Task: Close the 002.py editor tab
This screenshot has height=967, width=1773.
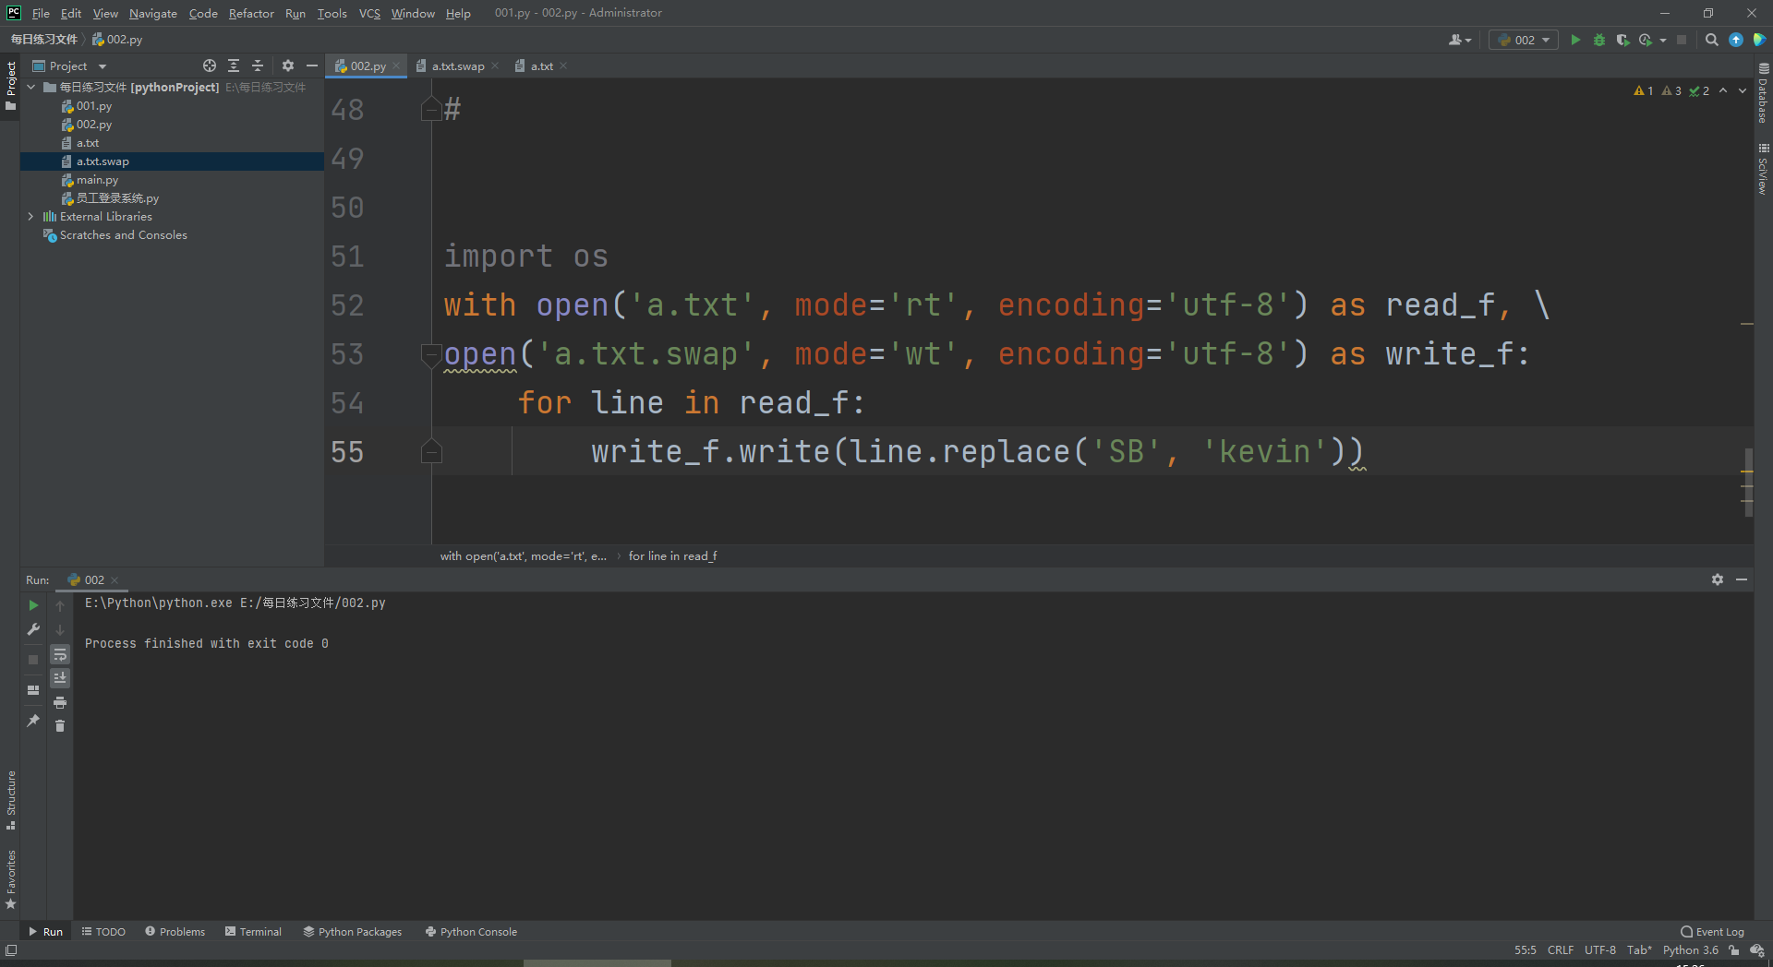Action: (x=396, y=66)
